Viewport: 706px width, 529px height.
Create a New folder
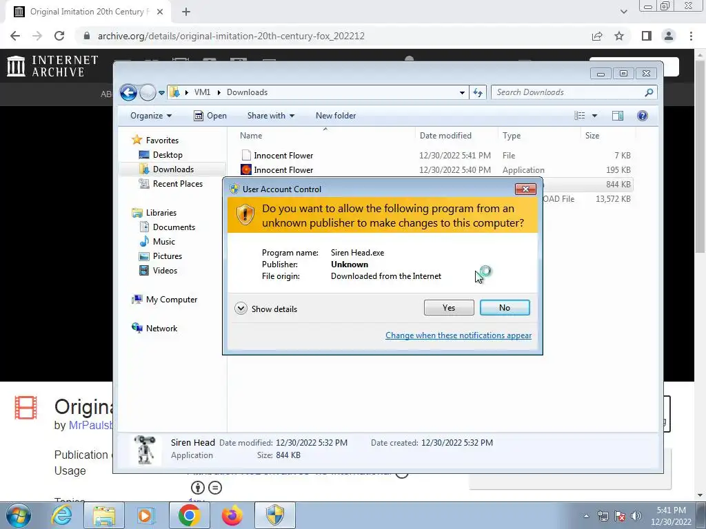point(336,116)
